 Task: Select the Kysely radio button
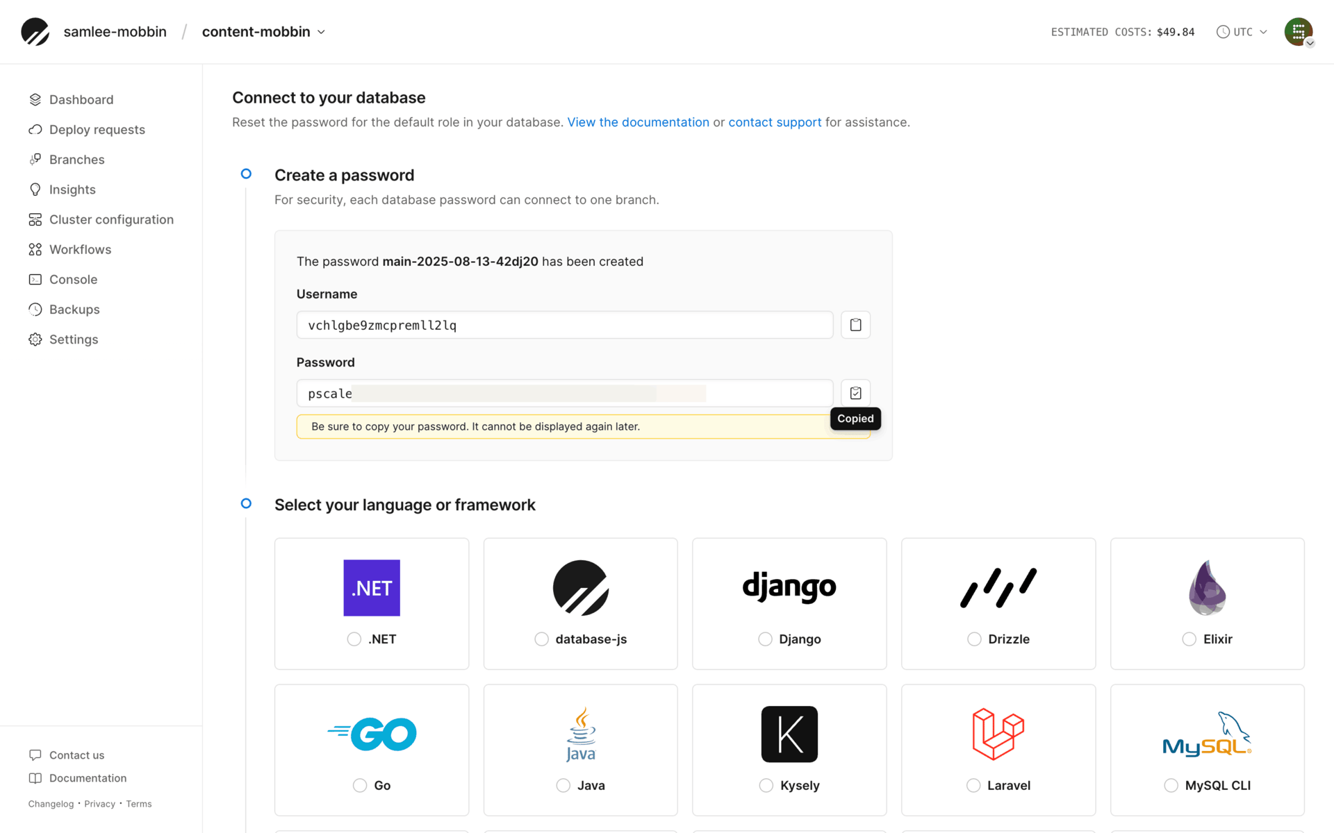point(766,786)
